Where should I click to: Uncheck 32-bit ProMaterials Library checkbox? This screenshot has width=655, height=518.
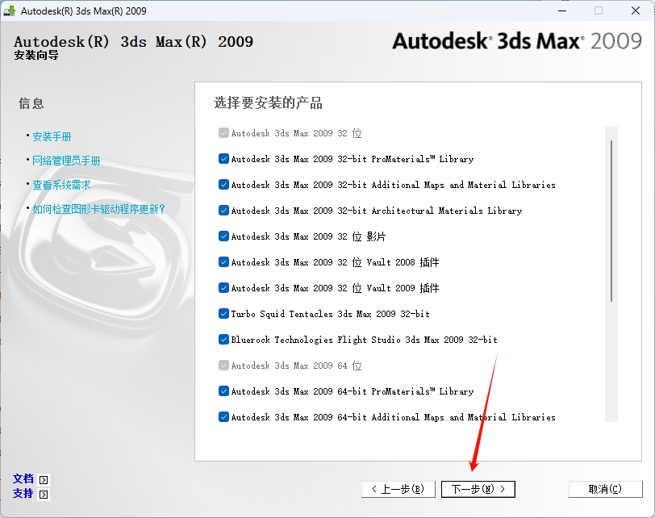[x=223, y=159]
